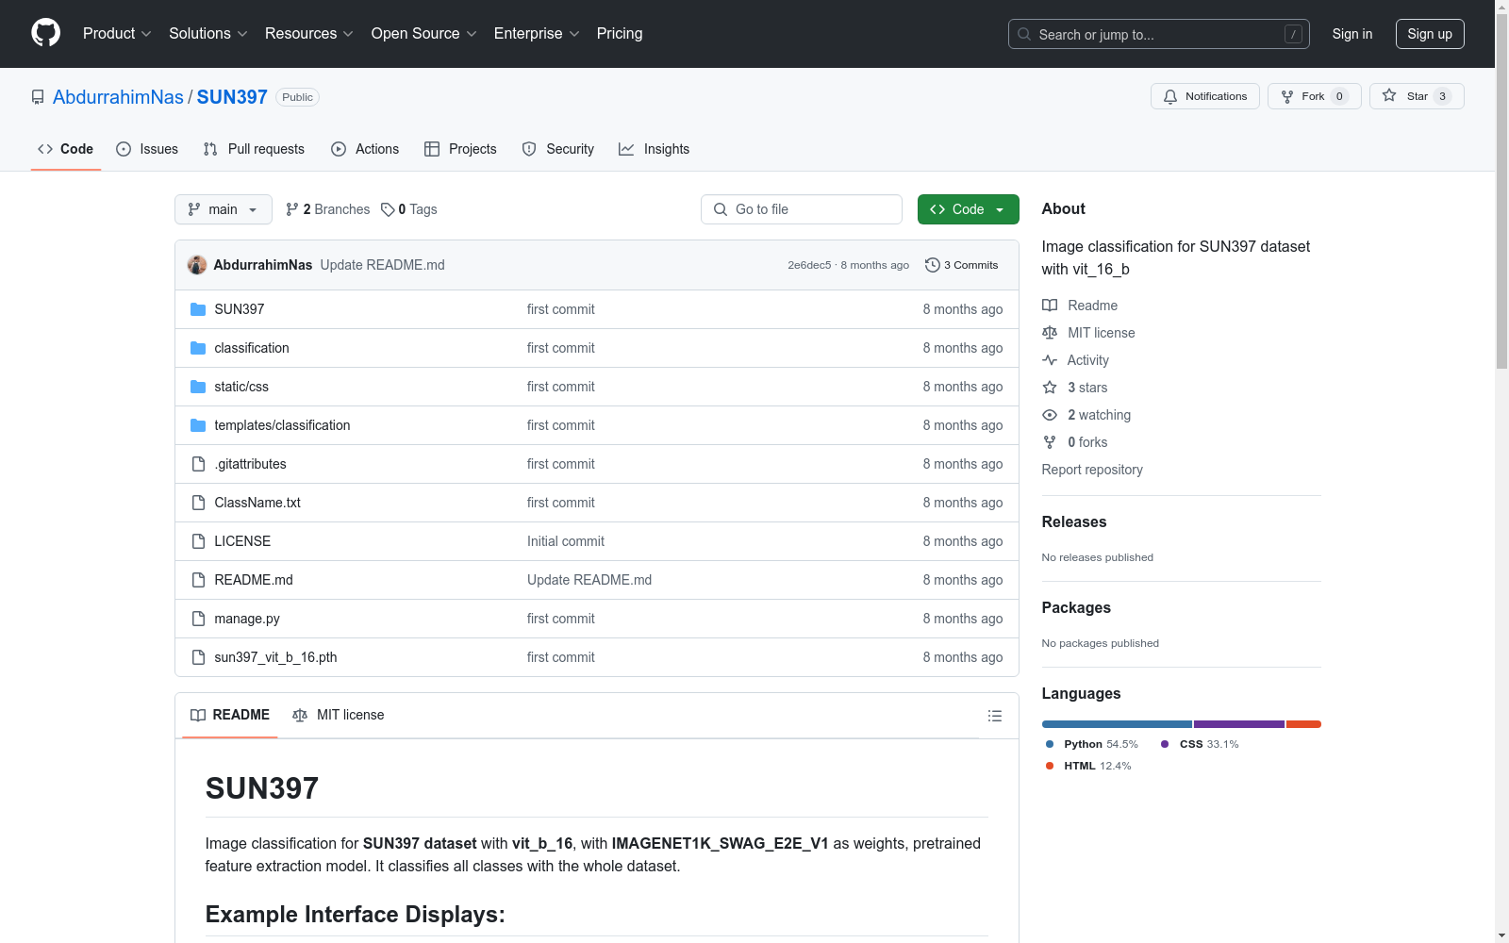1509x943 pixels.
Task: Open MIT license link in About sidebar
Action: point(1088,333)
